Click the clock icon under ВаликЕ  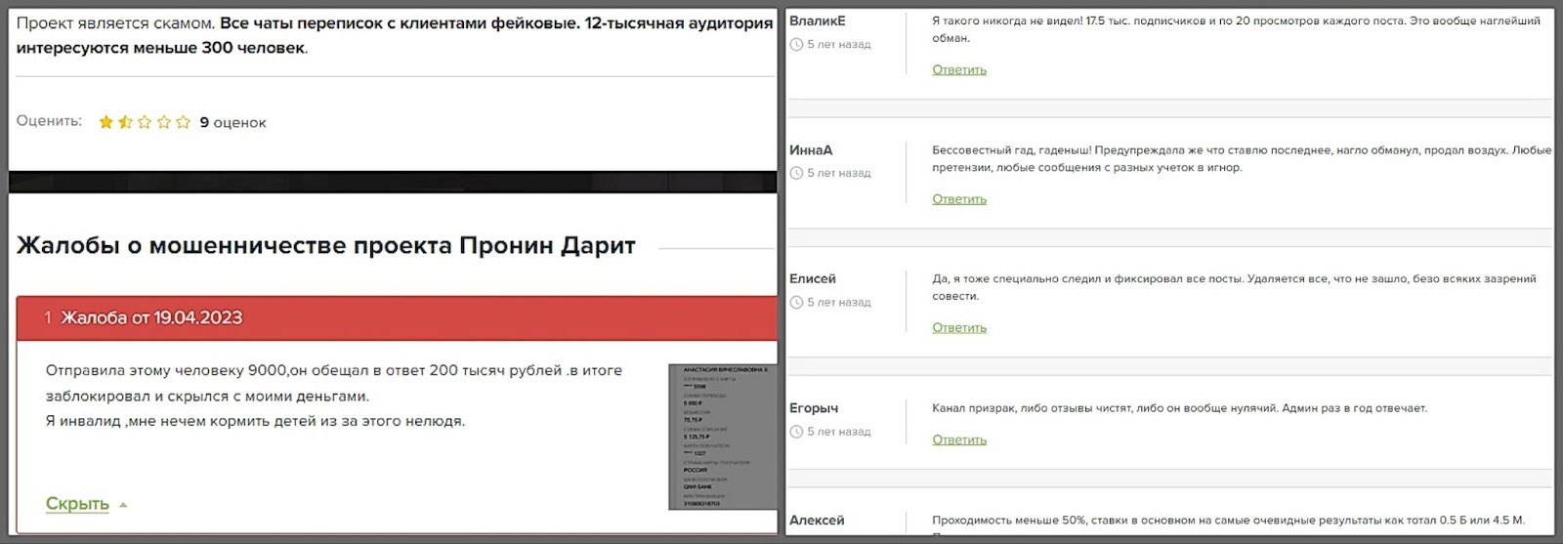(796, 45)
